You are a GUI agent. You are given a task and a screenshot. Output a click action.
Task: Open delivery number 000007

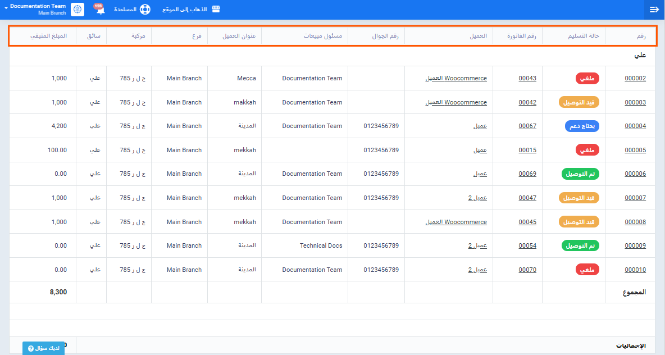635,198
